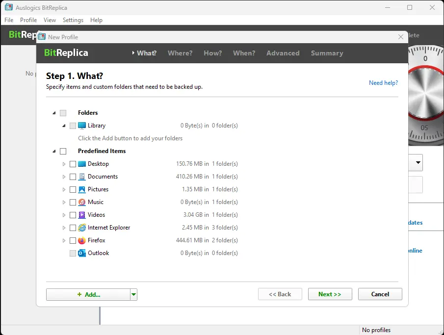Click the Cancel button
The image size is (444, 335).
(x=380, y=294)
